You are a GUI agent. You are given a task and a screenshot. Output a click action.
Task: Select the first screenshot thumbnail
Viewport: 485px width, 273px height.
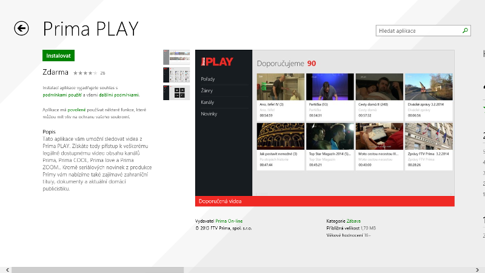[x=176, y=57]
